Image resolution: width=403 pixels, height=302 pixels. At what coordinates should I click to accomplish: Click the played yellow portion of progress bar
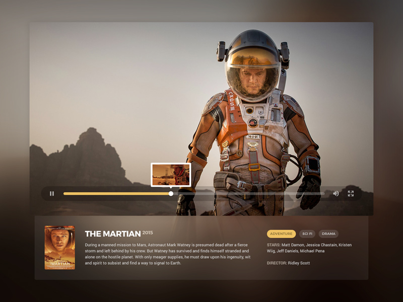(x=116, y=193)
